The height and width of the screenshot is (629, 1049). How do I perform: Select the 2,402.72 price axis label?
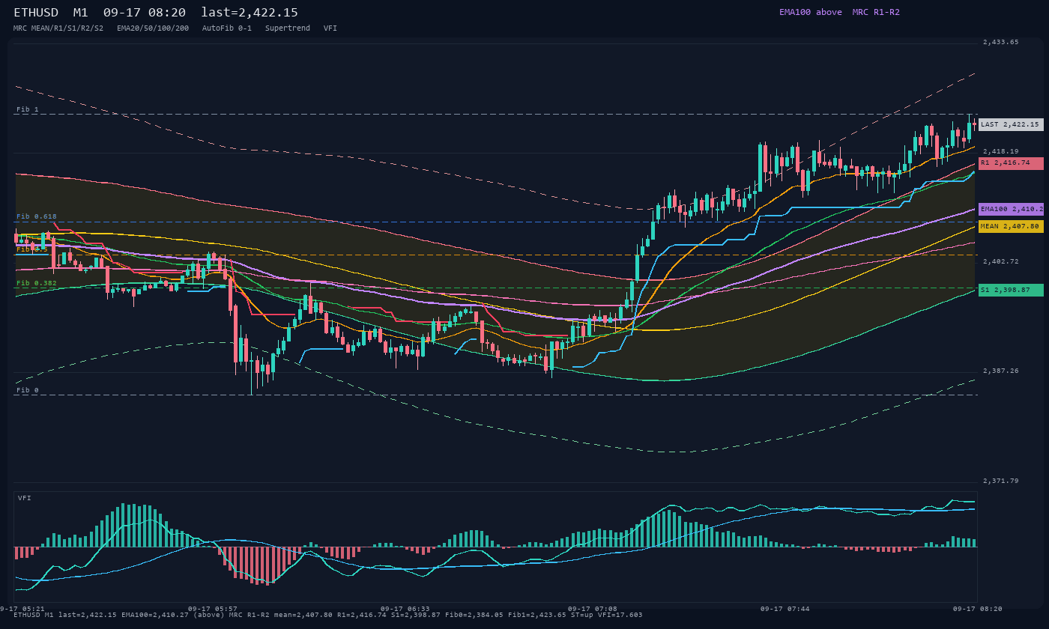[1001, 261]
